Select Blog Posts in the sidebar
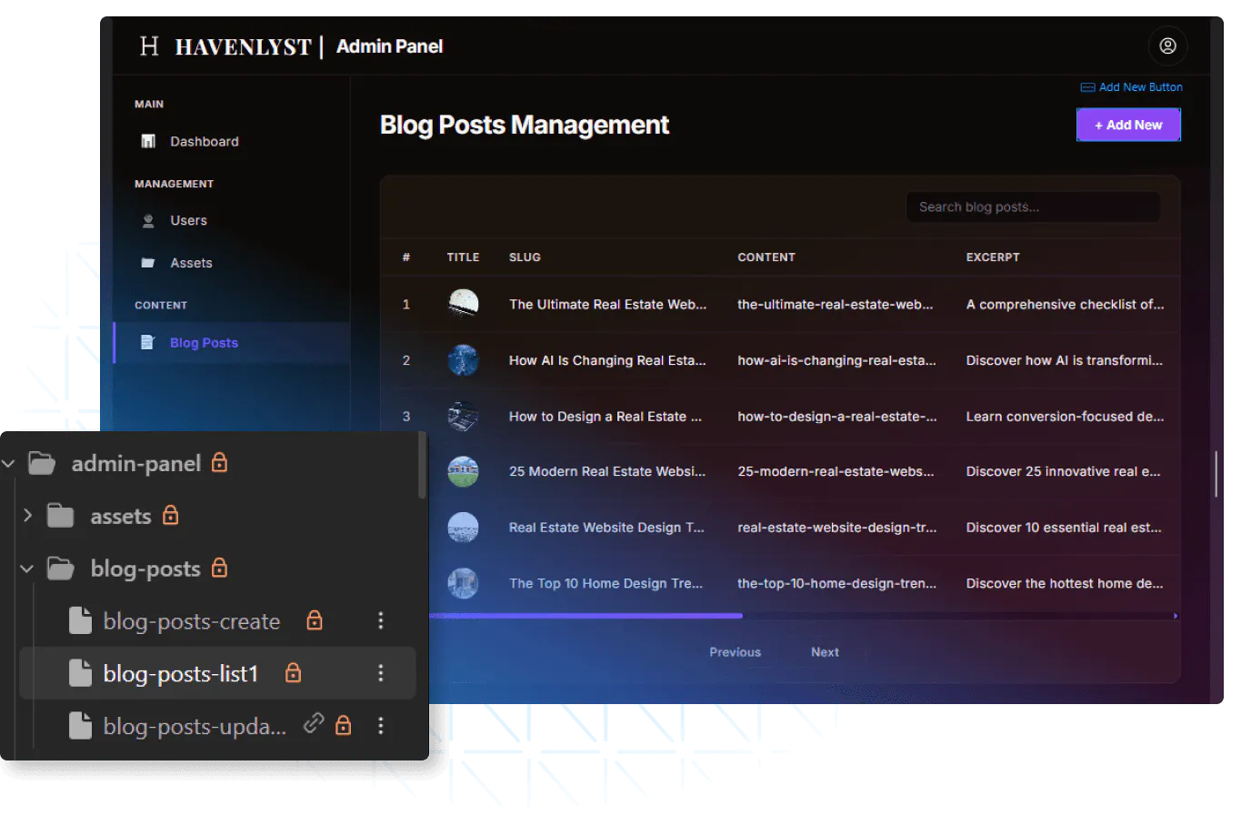This screenshot has width=1251, height=826. [233, 342]
